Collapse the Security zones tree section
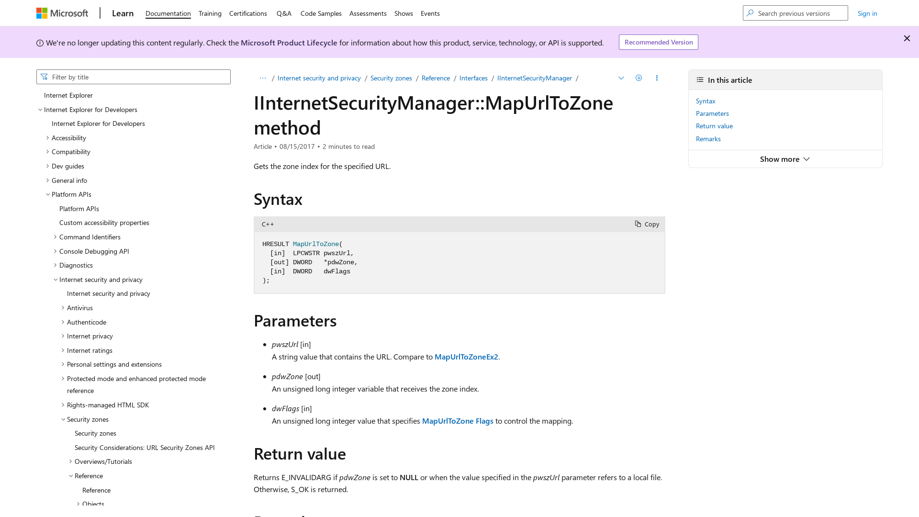 (63, 418)
